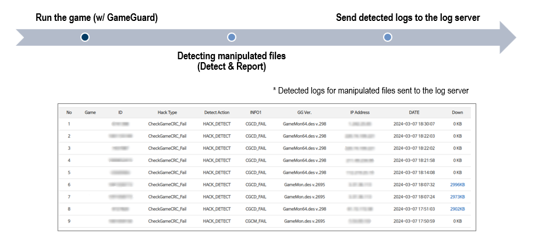Sort by the DATE column header
The height and width of the screenshot is (241, 535).
coord(414,112)
